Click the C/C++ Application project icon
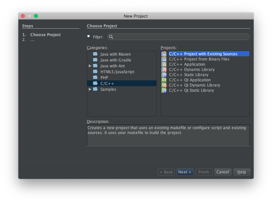 (x=164, y=64)
